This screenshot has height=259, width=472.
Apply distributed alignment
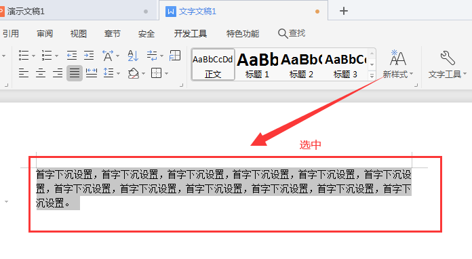click(92, 73)
